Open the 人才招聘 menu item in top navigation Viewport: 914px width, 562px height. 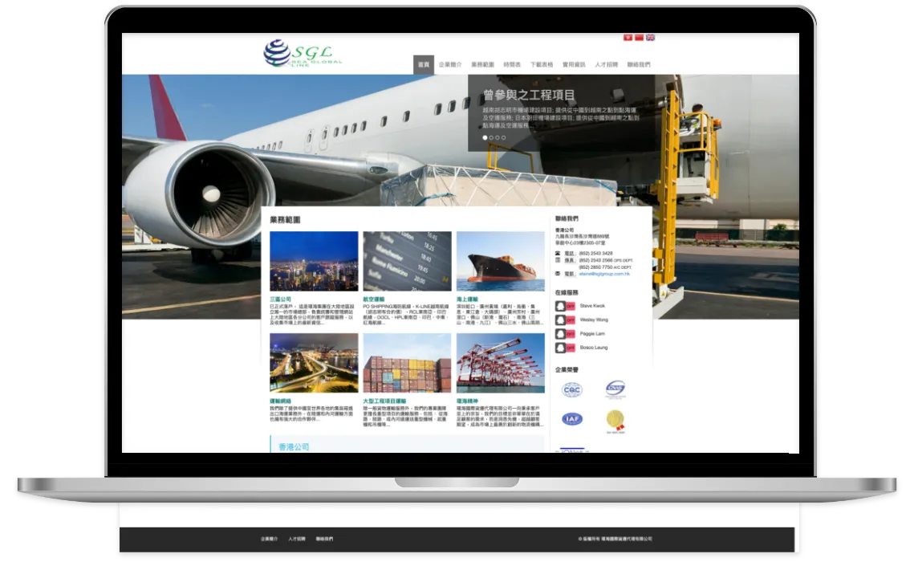606,65
